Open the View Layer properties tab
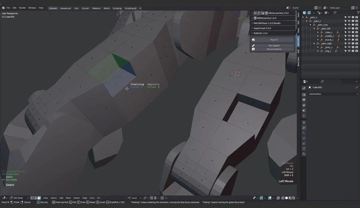 pyautogui.click(x=304, y=105)
